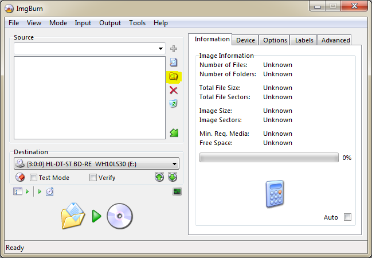The height and width of the screenshot is (258, 372).
Task: Open the File menu
Action: (14, 23)
